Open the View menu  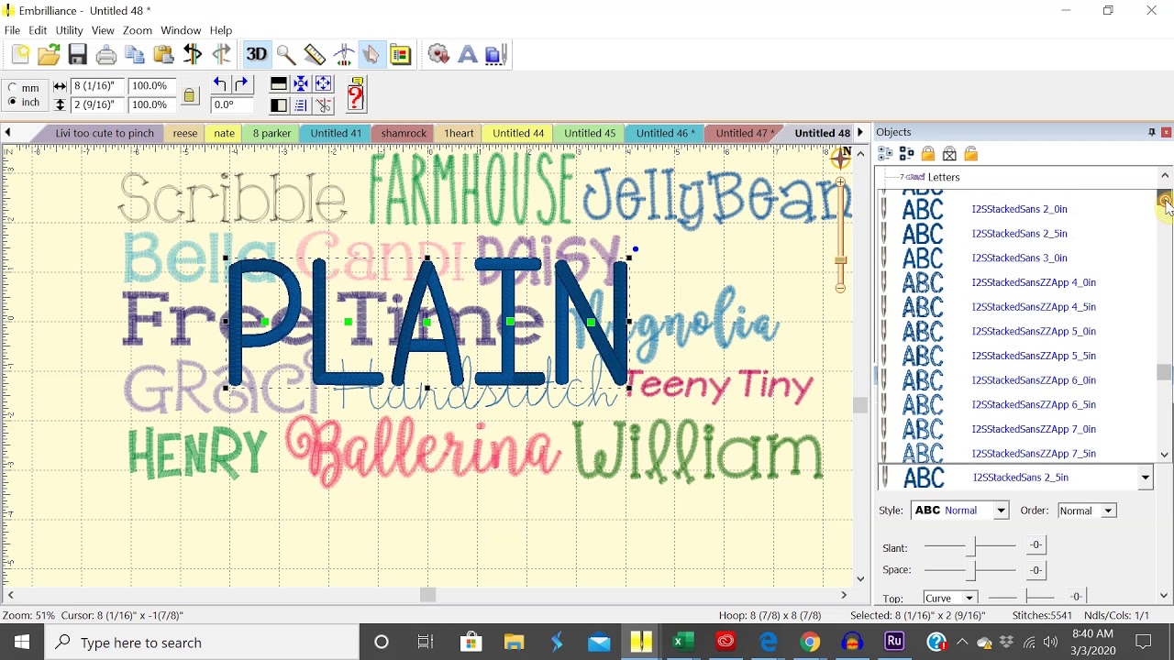click(103, 30)
